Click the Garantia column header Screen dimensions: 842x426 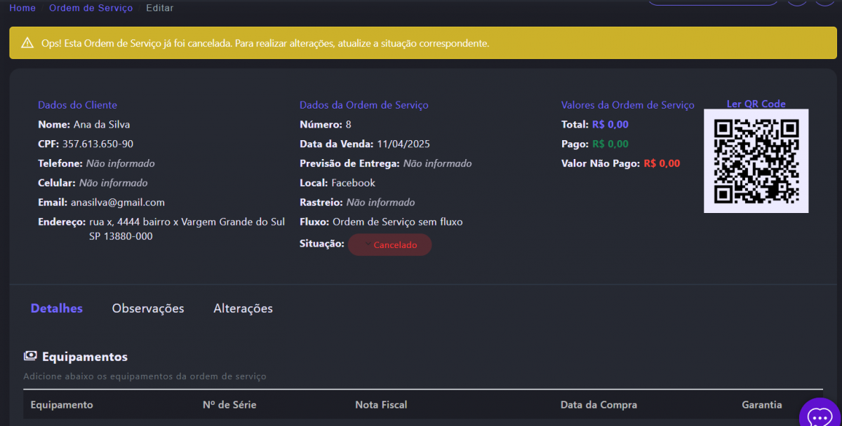[761, 405]
